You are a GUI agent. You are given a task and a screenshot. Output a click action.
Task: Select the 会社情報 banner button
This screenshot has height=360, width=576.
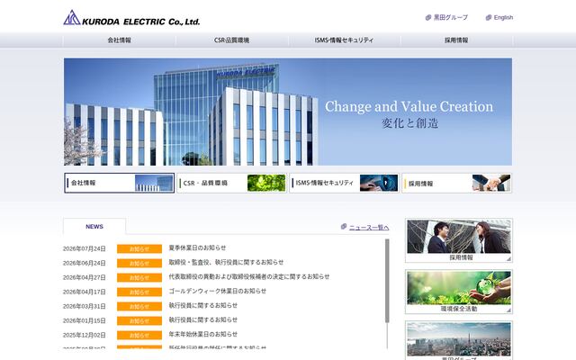[x=120, y=183]
